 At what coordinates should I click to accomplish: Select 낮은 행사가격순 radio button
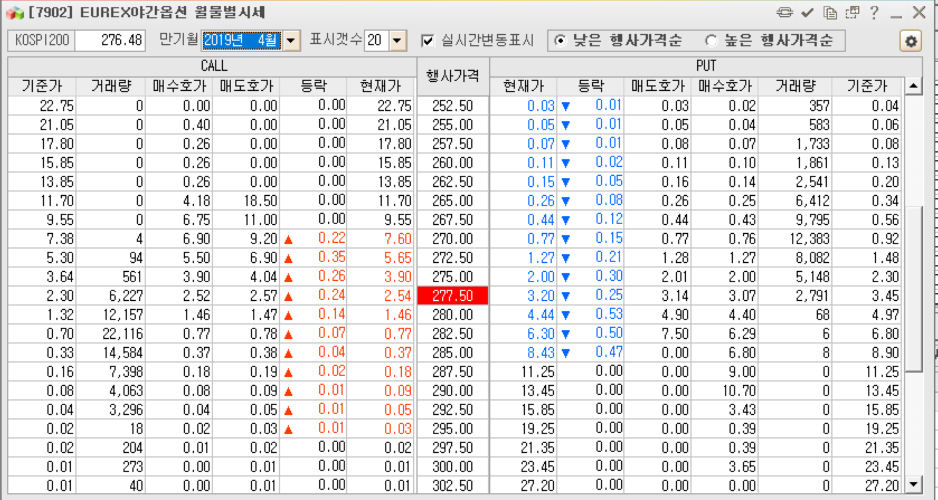coord(560,41)
